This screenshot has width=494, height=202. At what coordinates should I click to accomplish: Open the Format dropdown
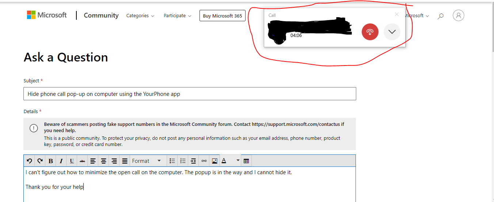tap(147, 161)
